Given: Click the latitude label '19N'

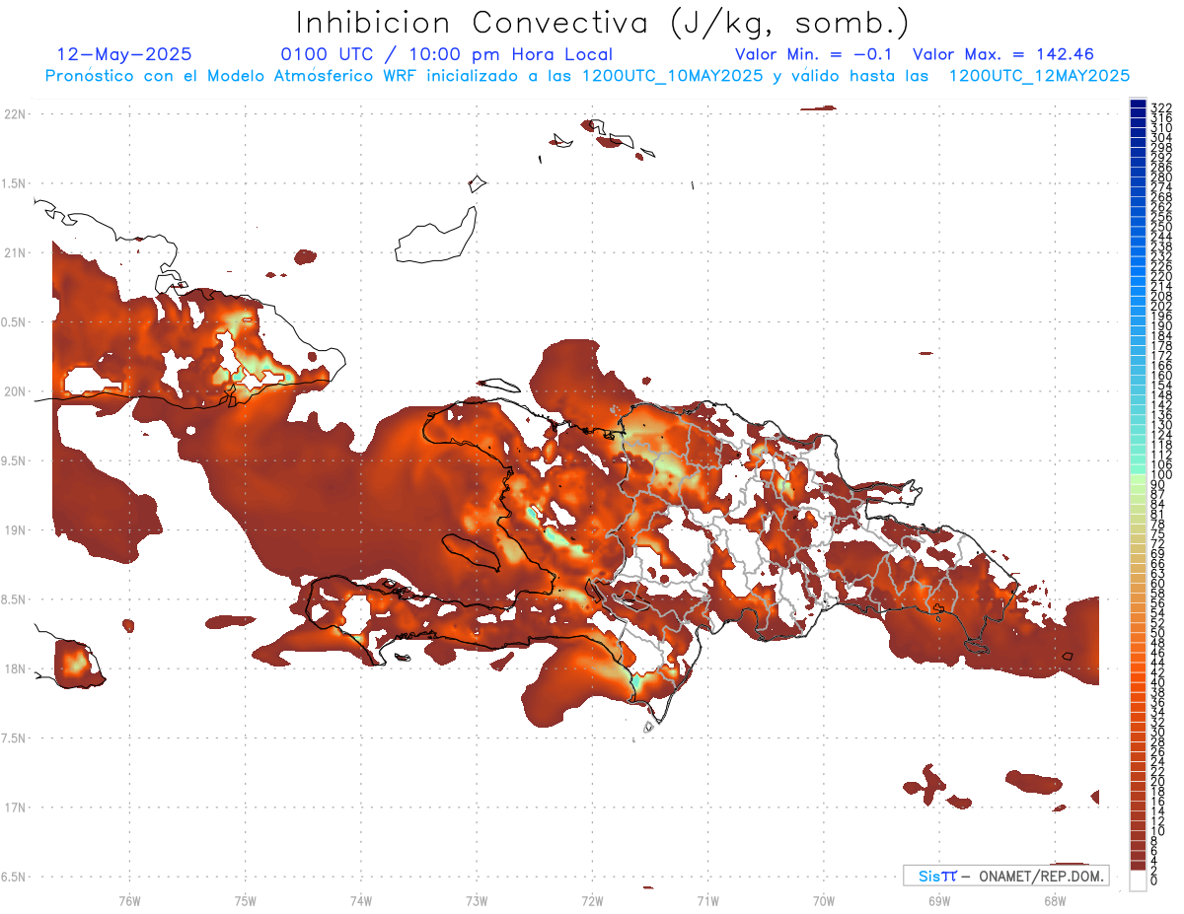Looking at the screenshot, I should pos(15,529).
